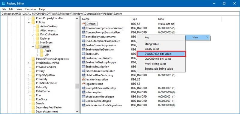This screenshot has height=114, width=240.
Task: Select the HideFastUserSwitching value icon
Action: tap(84, 75)
